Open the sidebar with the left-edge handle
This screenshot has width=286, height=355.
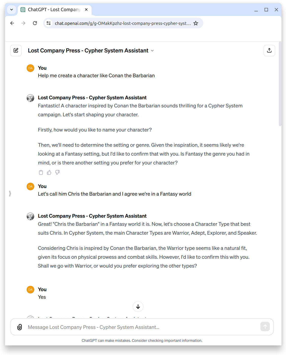10,194
